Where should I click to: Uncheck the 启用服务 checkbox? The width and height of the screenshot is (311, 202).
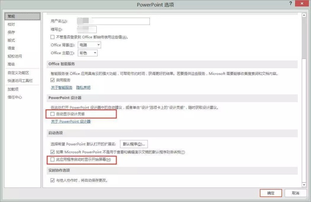click(52, 80)
